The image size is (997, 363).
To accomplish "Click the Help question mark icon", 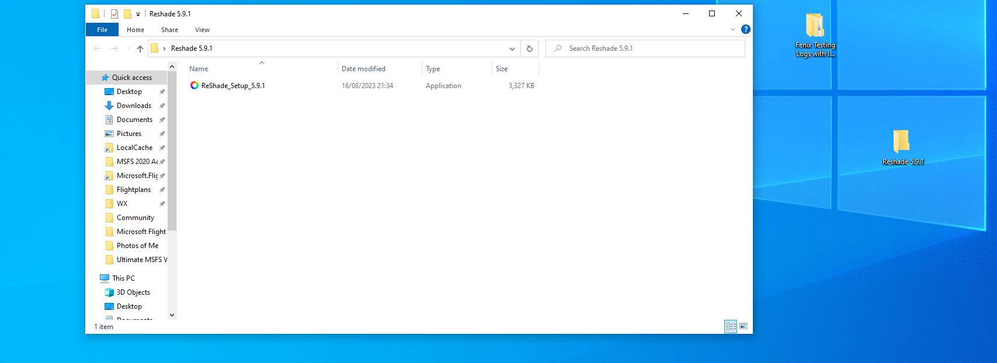I will pos(745,29).
